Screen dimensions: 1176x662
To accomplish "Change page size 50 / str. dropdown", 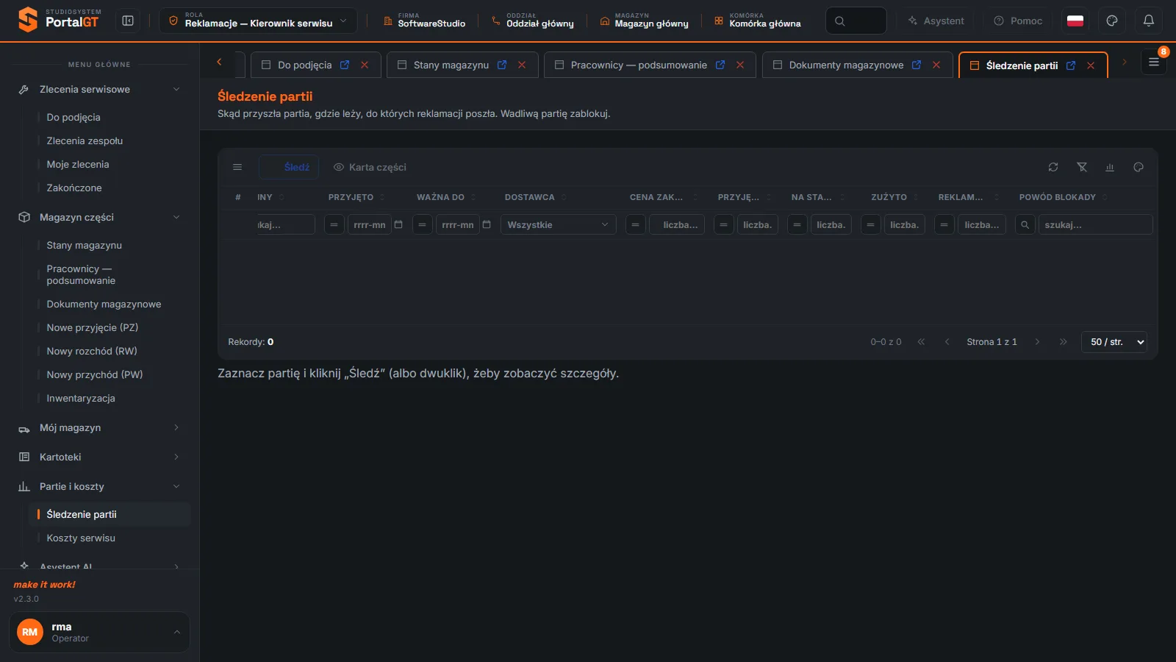I will [x=1114, y=342].
